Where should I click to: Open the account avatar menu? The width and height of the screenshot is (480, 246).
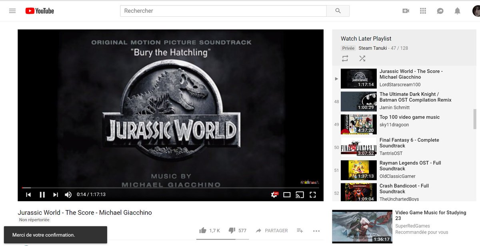(x=476, y=11)
